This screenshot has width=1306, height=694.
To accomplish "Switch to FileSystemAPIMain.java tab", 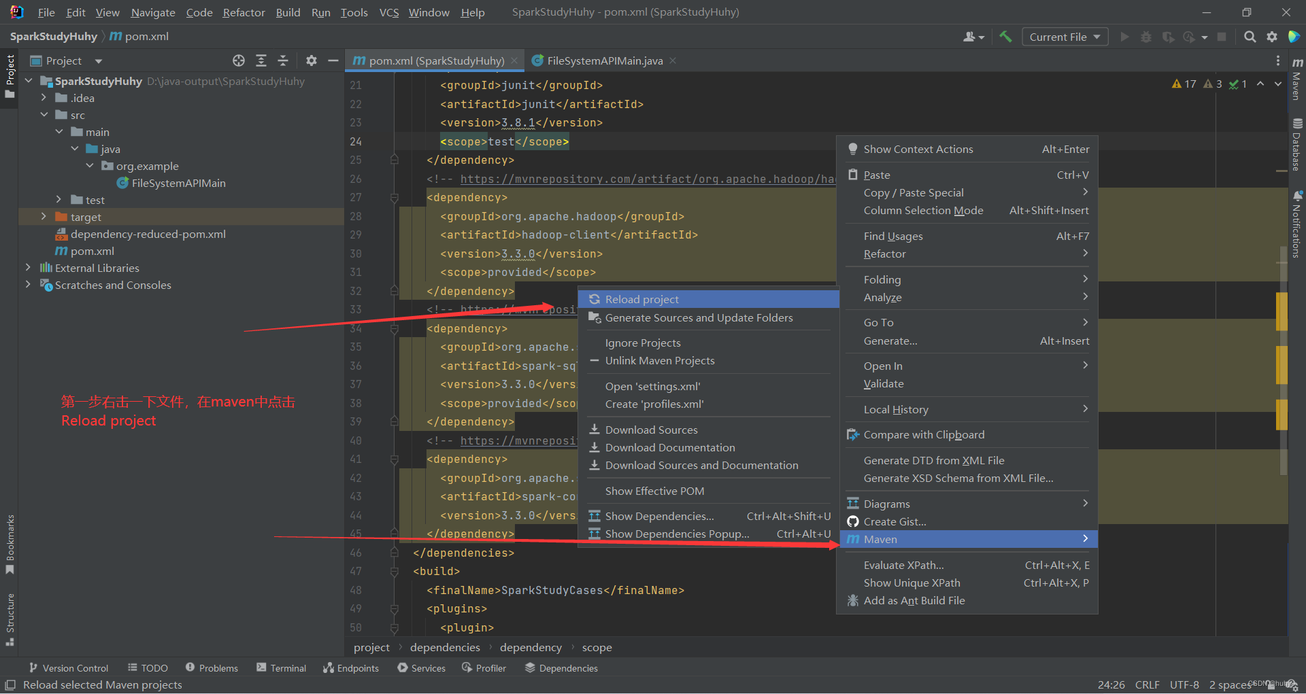I will 605,60.
